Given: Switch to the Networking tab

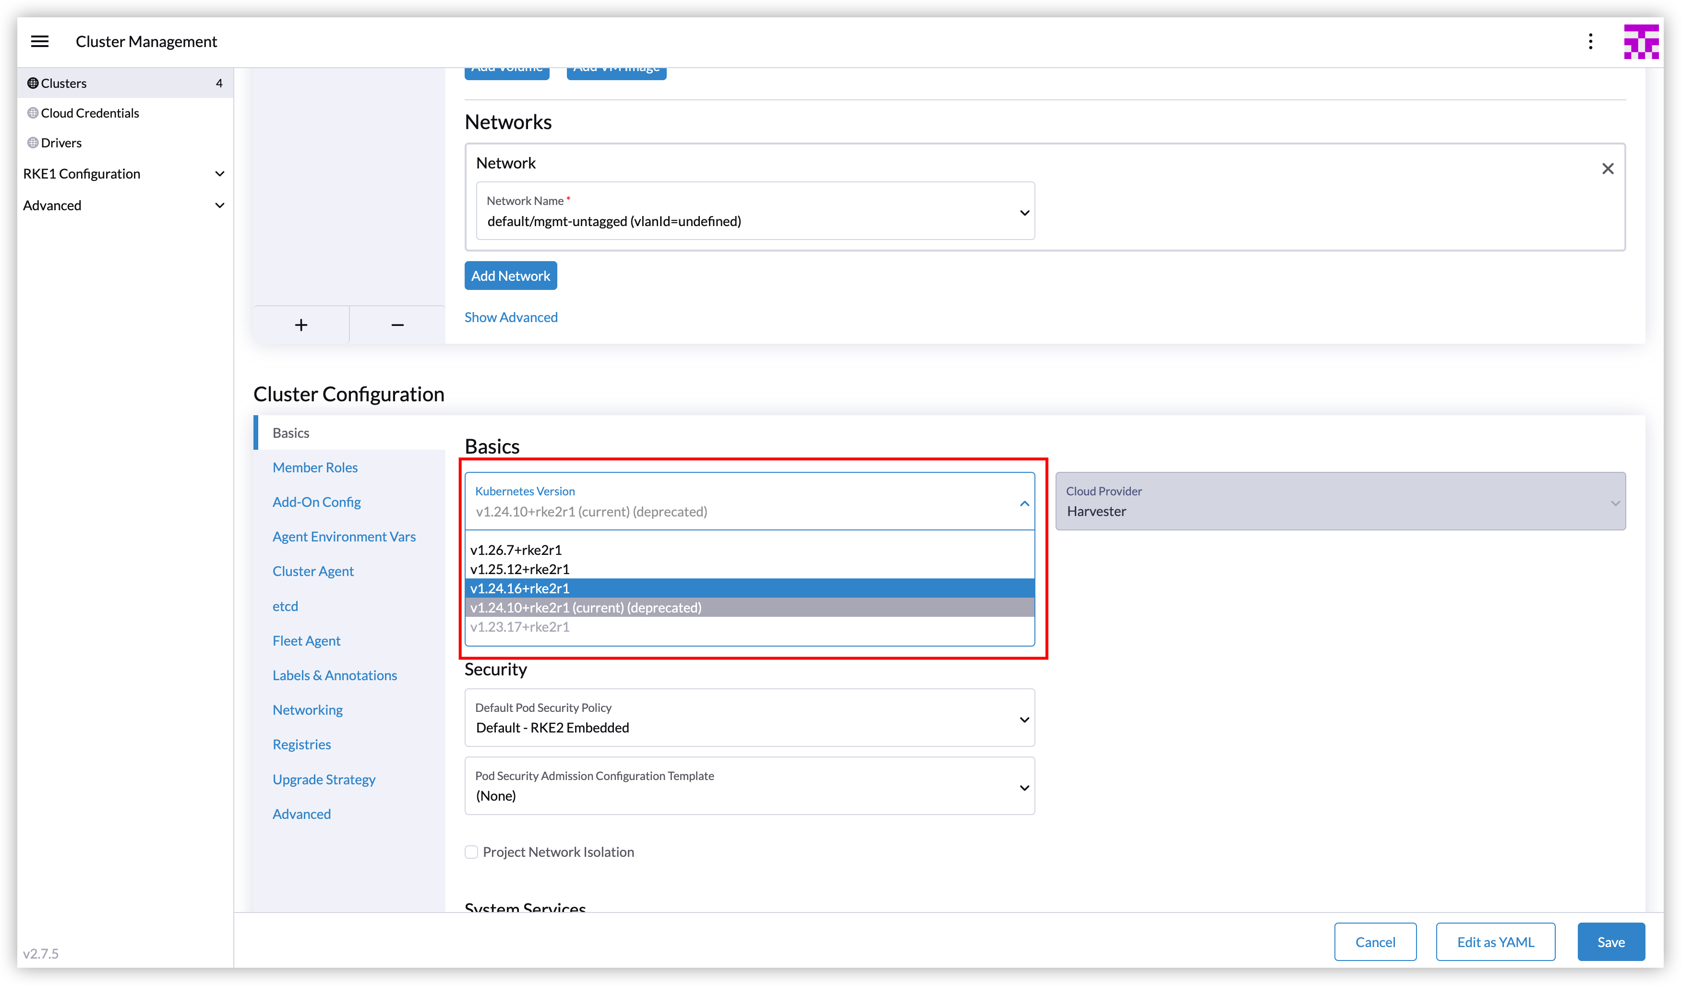Looking at the screenshot, I should click(349, 710).
